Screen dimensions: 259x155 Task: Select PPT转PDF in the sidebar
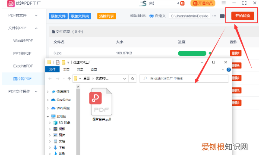(x=22, y=53)
